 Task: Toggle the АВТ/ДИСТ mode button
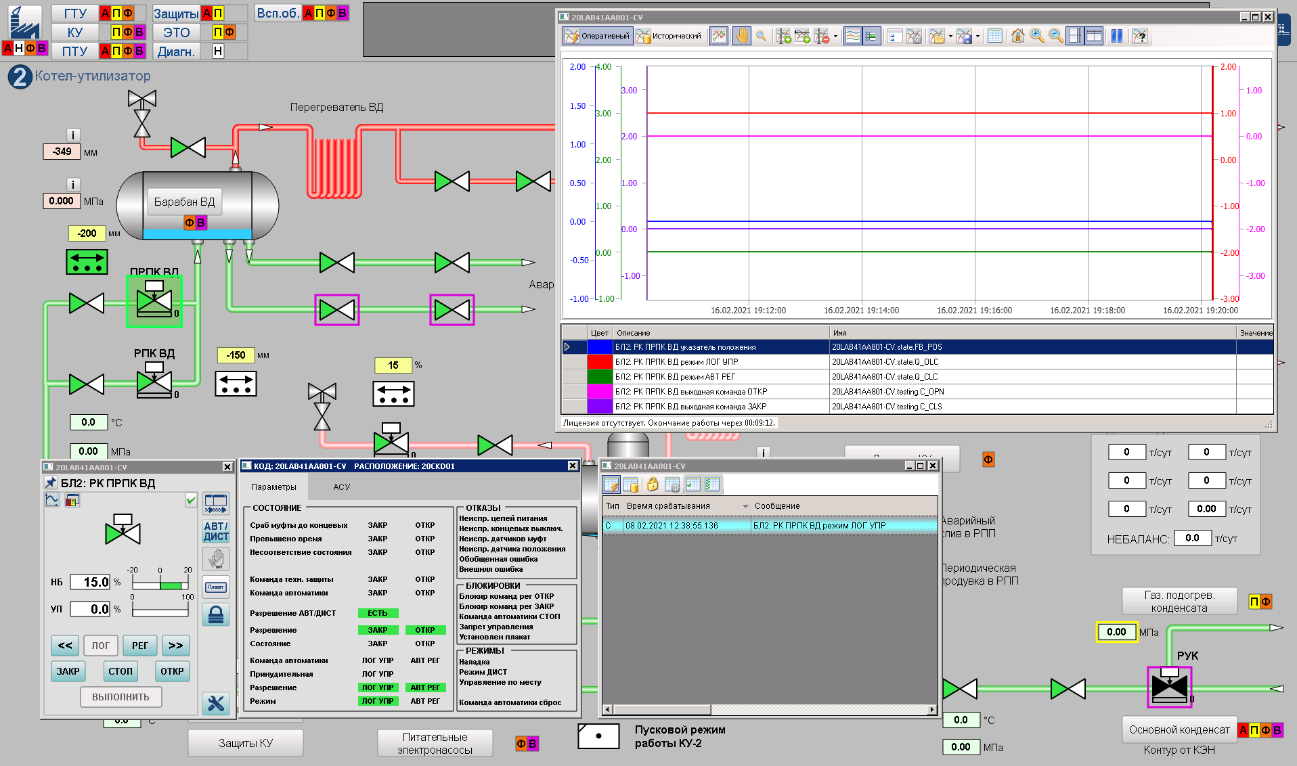pos(215,531)
